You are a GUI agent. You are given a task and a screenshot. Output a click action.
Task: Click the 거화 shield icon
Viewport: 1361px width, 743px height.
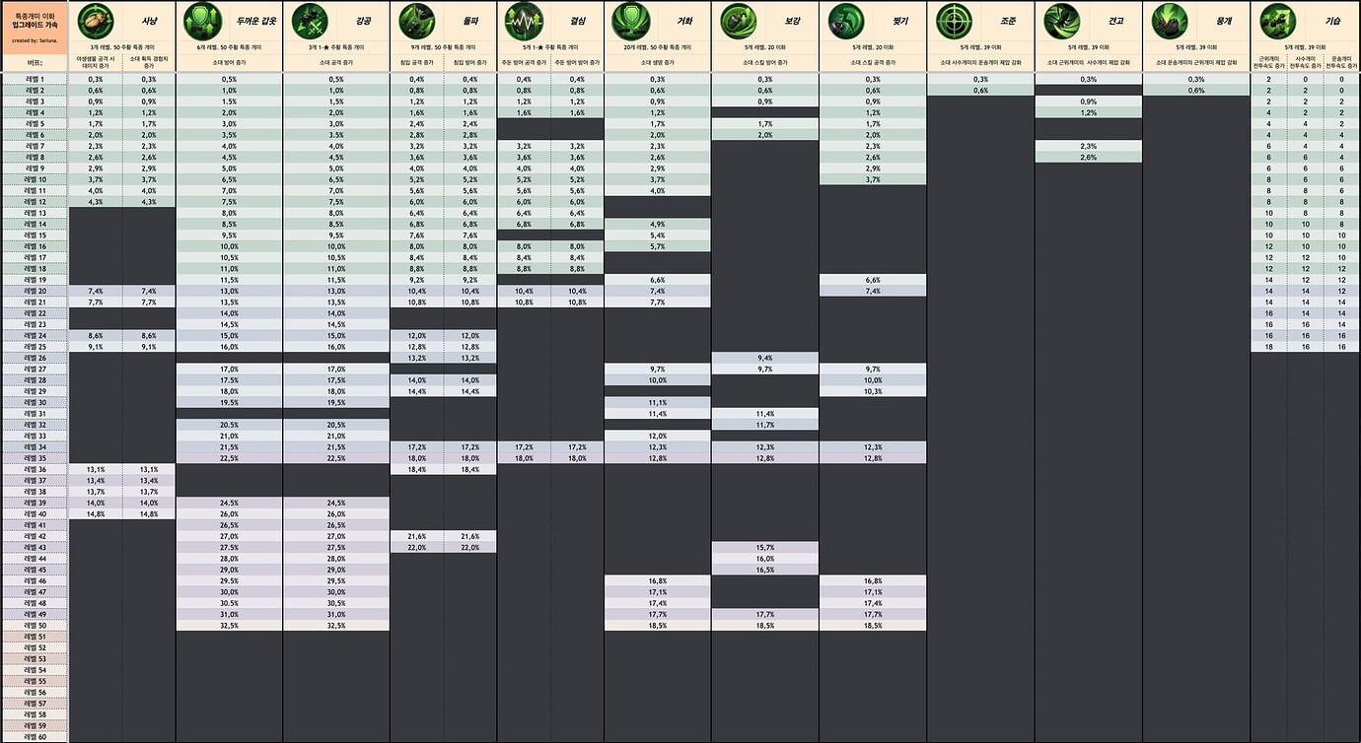(629, 20)
